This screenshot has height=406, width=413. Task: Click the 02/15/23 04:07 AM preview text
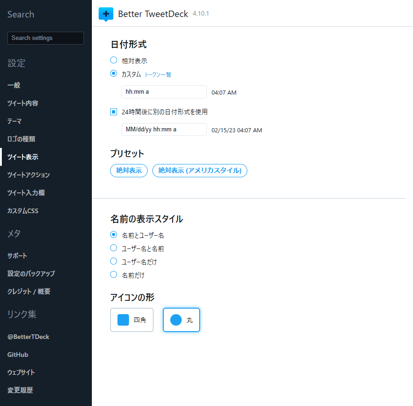tap(236, 130)
